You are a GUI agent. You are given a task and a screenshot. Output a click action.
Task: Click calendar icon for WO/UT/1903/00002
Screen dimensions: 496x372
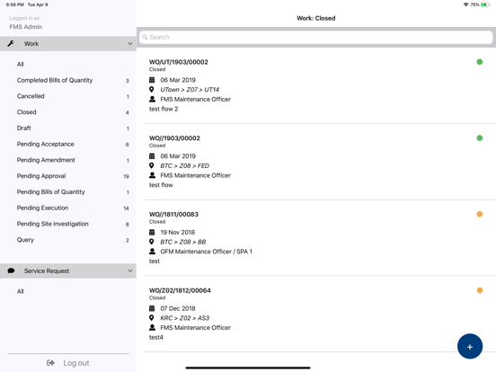click(152, 80)
